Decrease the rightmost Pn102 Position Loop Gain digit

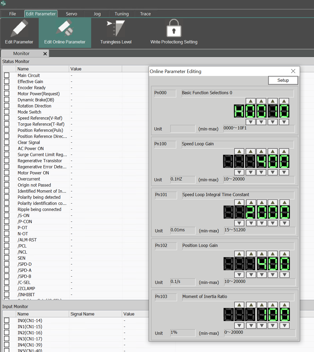click(284, 275)
